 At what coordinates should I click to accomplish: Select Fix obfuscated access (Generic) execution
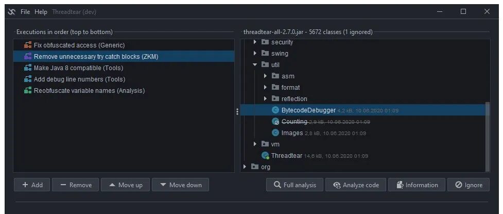(x=124, y=45)
